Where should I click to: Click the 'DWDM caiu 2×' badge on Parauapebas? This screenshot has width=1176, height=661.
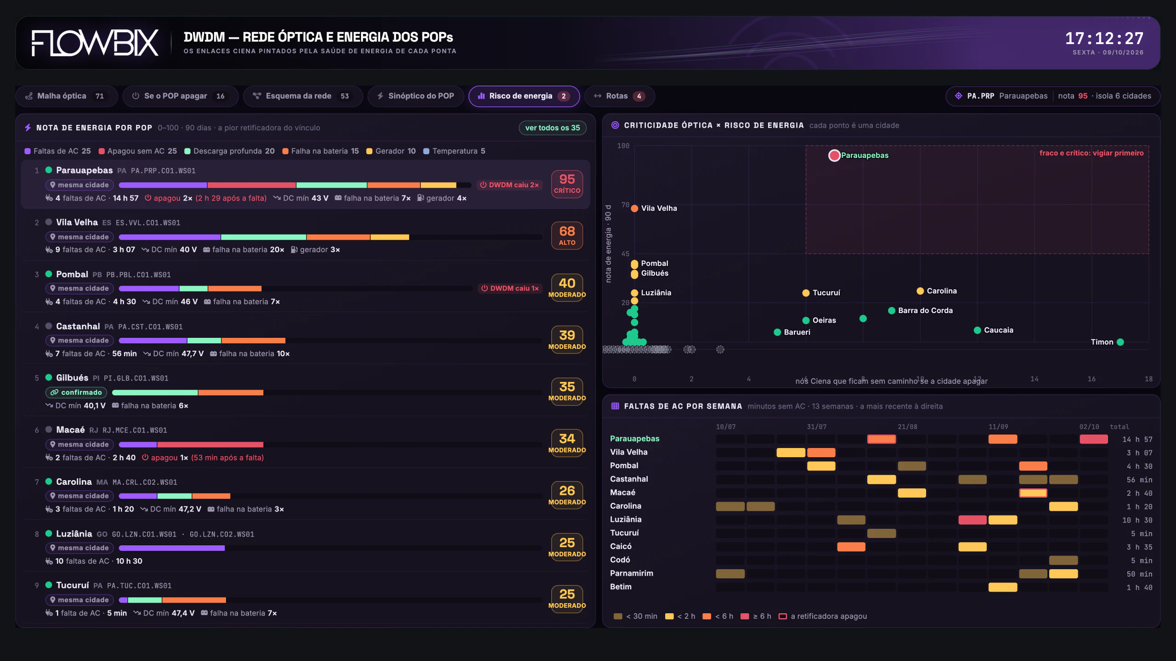[x=509, y=185]
